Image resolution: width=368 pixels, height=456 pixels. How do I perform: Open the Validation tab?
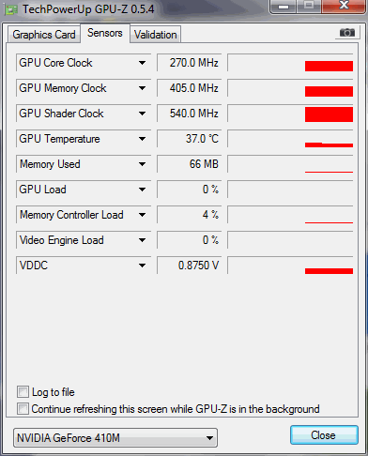(156, 35)
